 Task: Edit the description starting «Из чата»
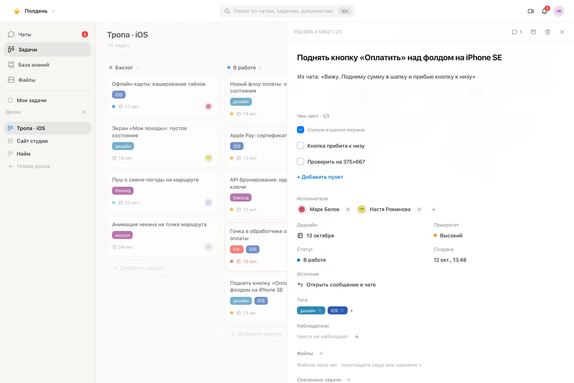point(386,77)
